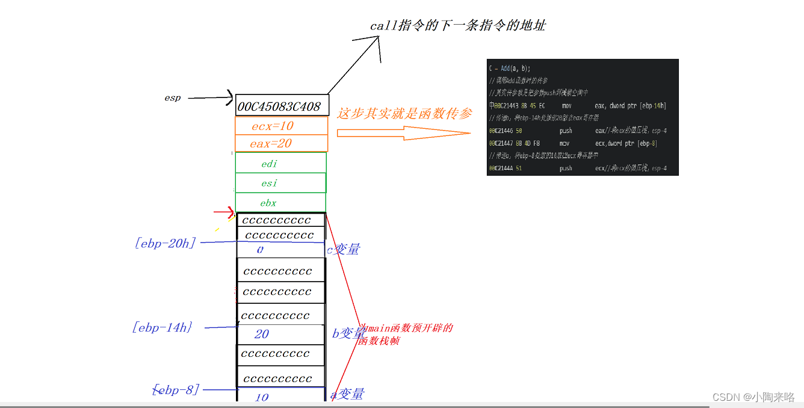This screenshot has width=804, height=408.
Task: Click the green "ebx" stack cell
Action: tap(281, 203)
